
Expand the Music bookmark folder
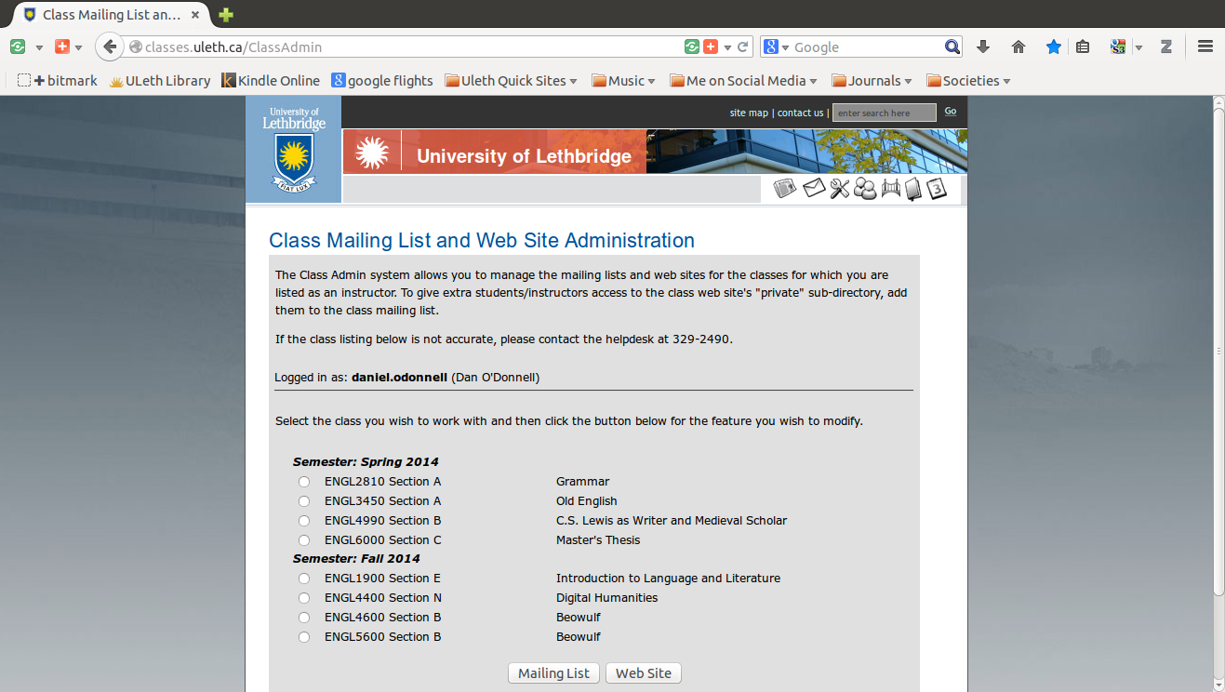click(623, 81)
